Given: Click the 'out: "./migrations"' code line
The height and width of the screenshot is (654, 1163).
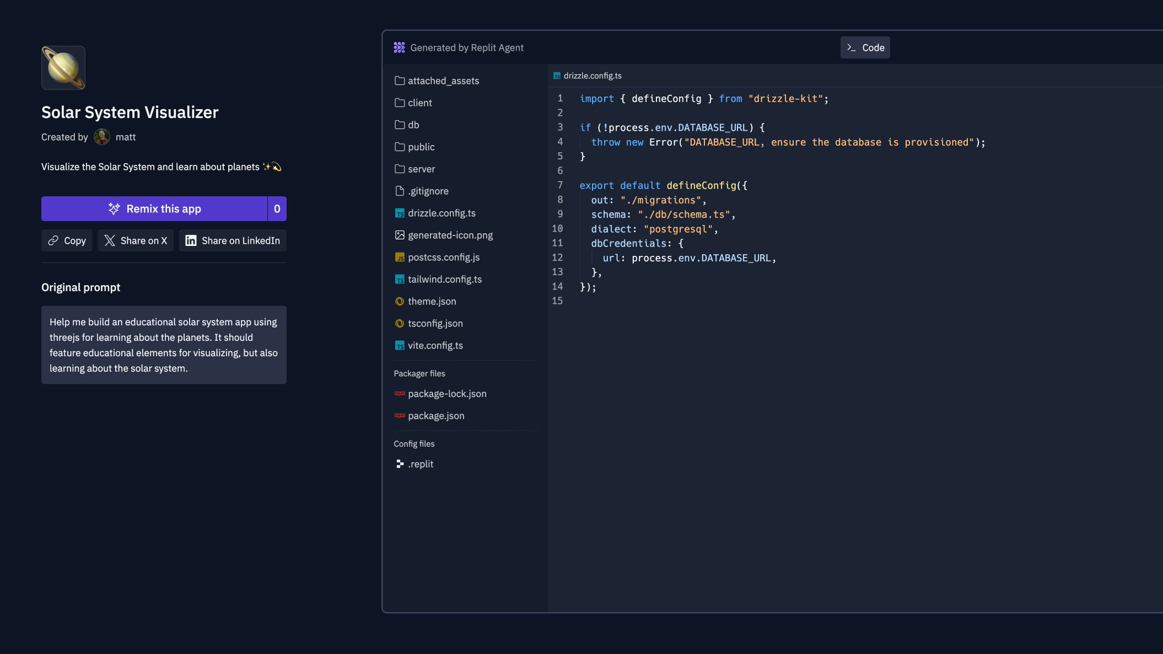Looking at the screenshot, I should (x=649, y=201).
